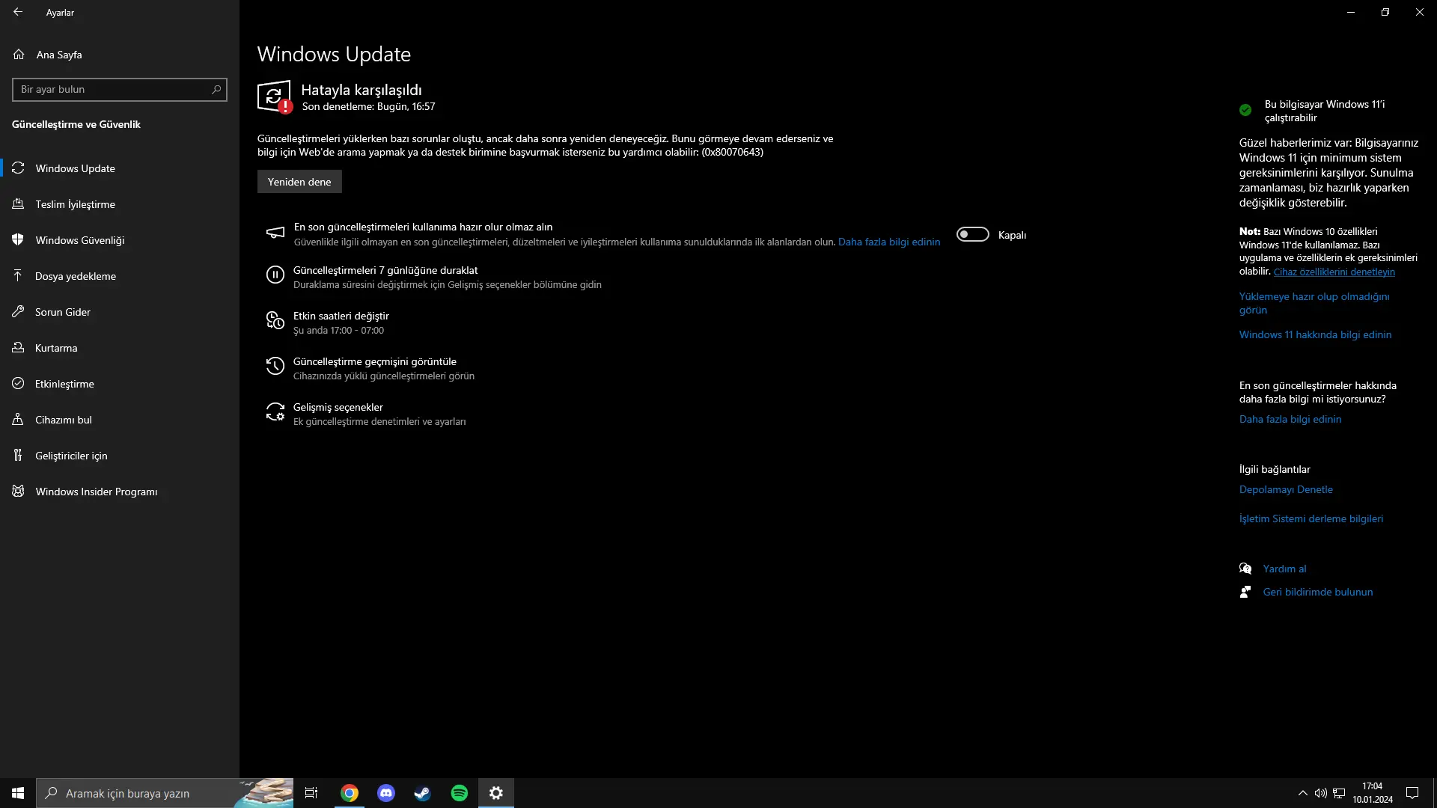The height and width of the screenshot is (808, 1437).
Task: Open Google Chrome from taskbar
Action: click(350, 793)
